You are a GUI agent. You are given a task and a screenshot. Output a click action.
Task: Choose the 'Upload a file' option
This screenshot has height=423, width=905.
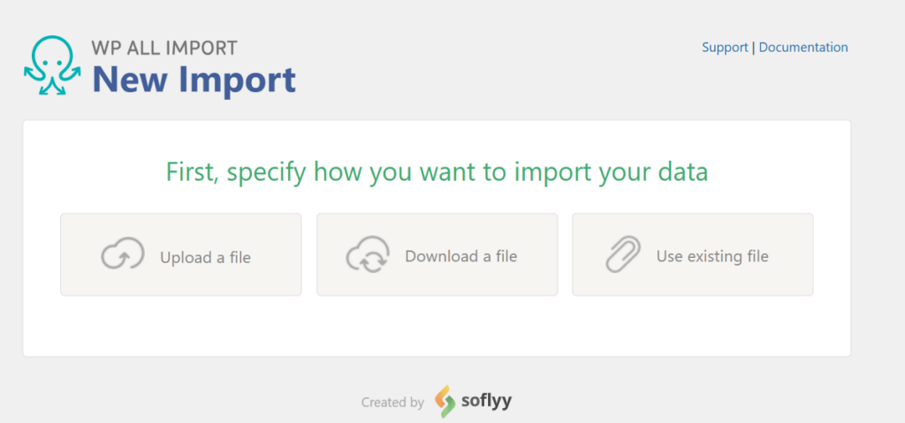(180, 254)
